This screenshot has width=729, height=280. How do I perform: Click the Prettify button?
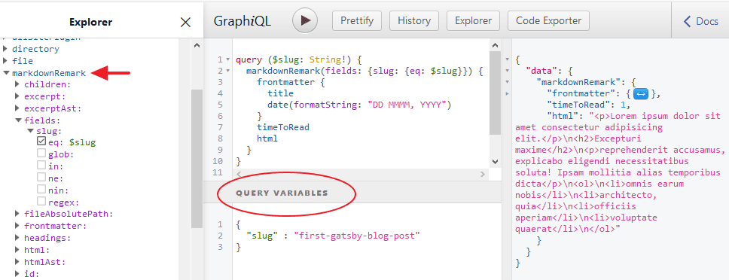357,21
